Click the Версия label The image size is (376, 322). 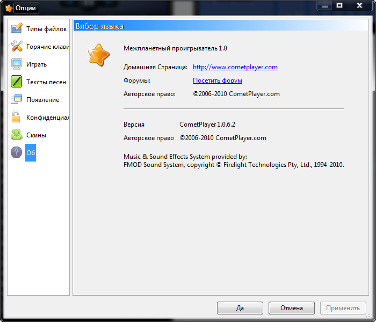(134, 125)
